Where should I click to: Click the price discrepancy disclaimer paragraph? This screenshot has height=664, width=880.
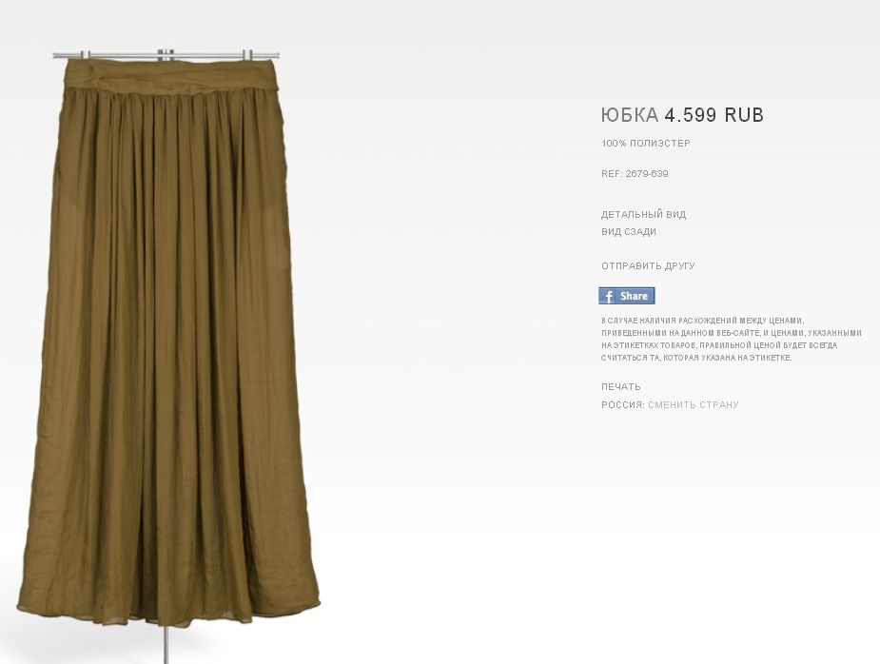click(x=732, y=339)
